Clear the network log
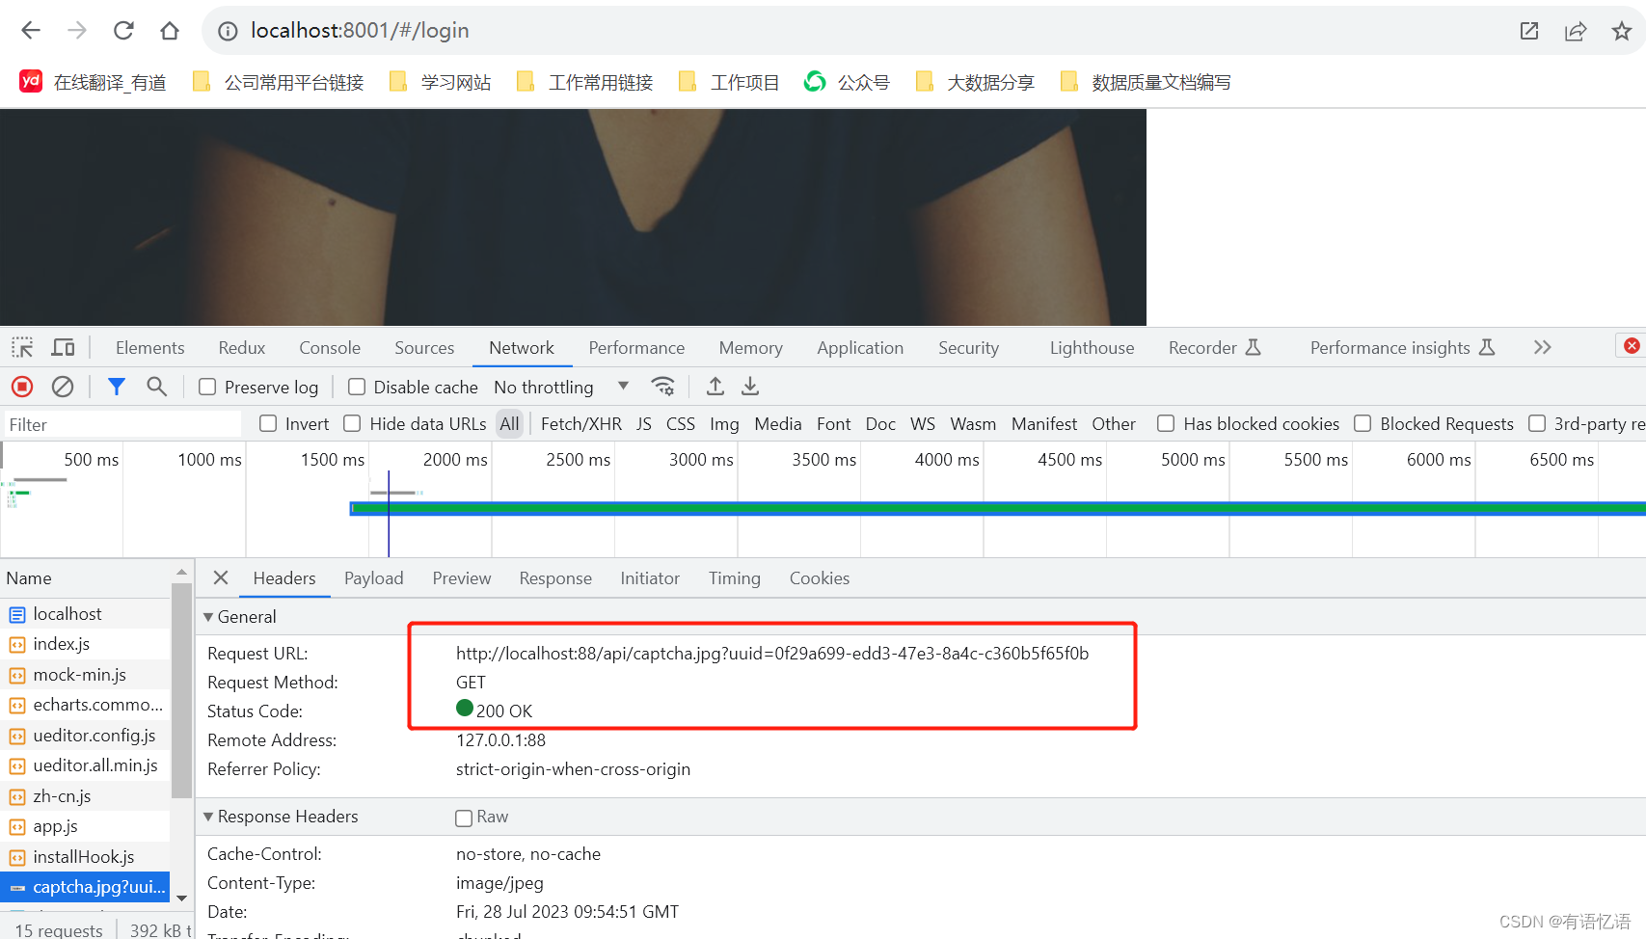Screen dimensions: 1646x939 click(63, 387)
